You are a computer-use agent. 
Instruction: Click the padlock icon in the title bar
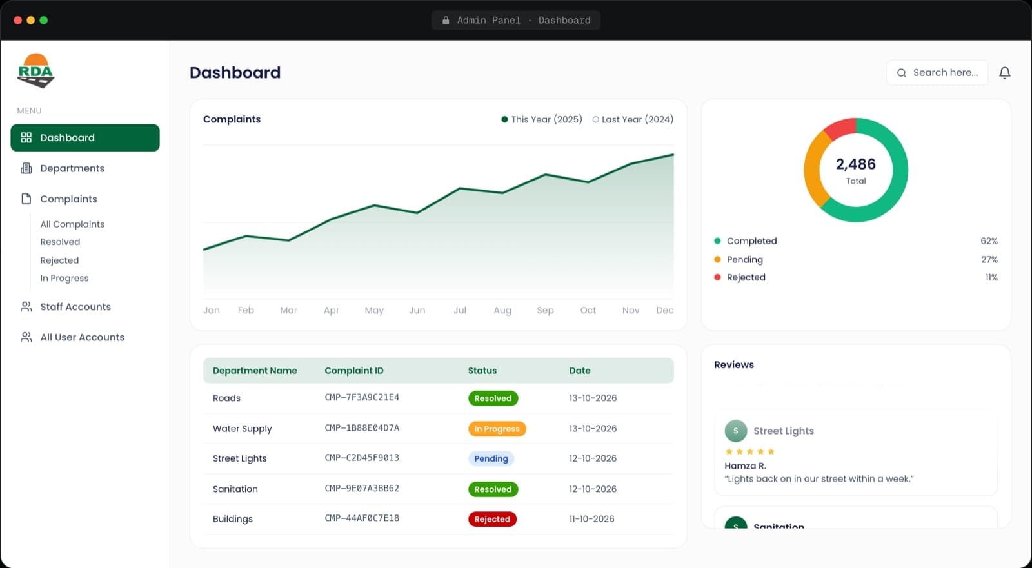click(x=446, y=21)
